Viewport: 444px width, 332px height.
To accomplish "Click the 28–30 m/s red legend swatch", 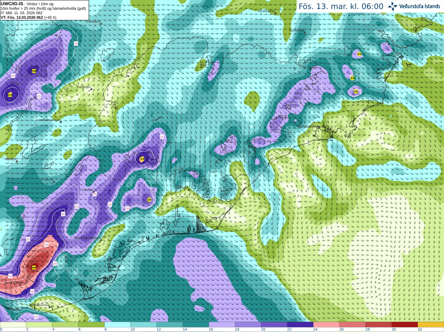I will coord(379,325).
